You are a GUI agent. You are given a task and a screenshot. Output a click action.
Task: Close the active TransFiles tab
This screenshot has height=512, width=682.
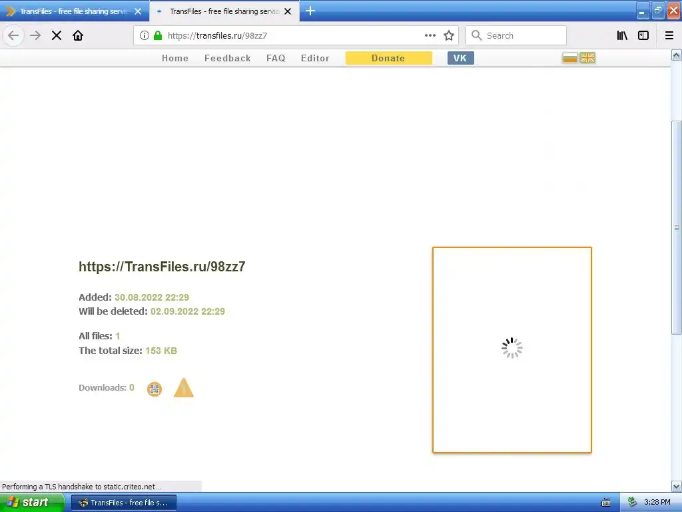(x=288, y=11)
